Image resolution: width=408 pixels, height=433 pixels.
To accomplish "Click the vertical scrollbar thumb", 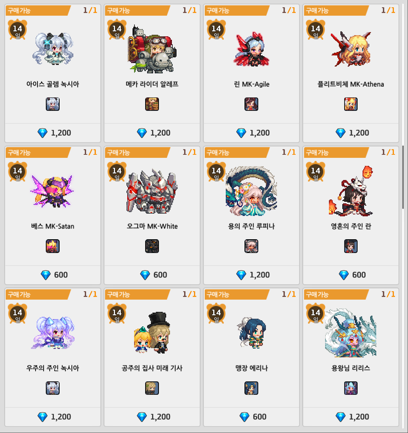I will coord(403,177).
